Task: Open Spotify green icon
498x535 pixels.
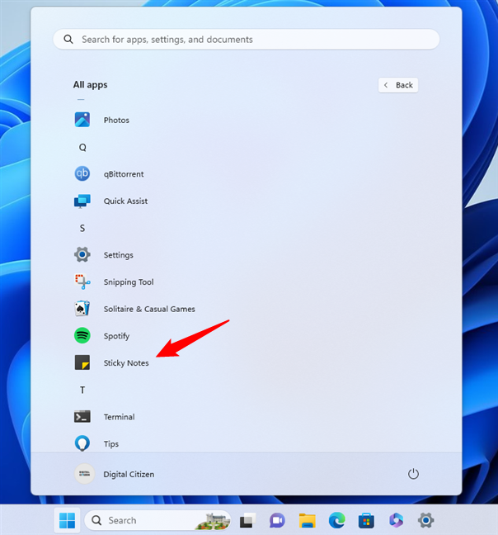Action: (82, 336)
